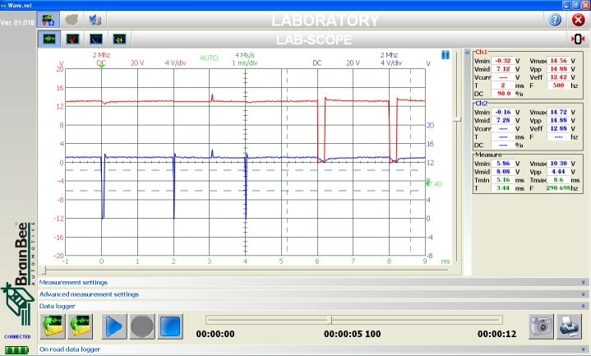Click the red 4 V/div channel 1 scale

175,63
